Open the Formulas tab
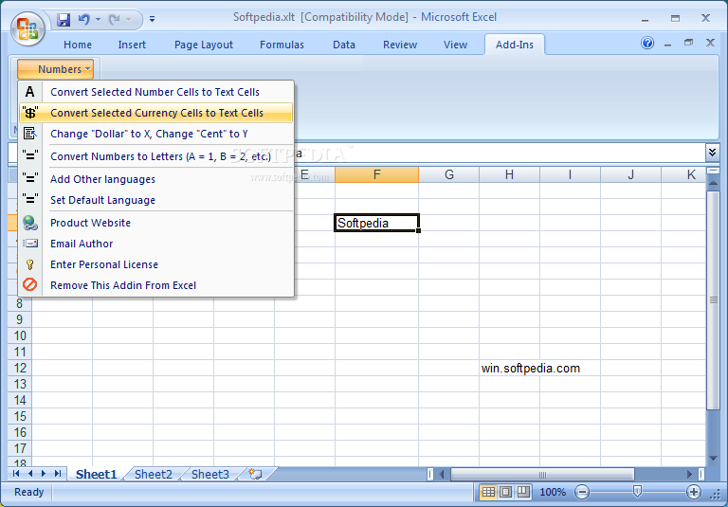This screenshot has width=728, height=507. pos(282,45)
